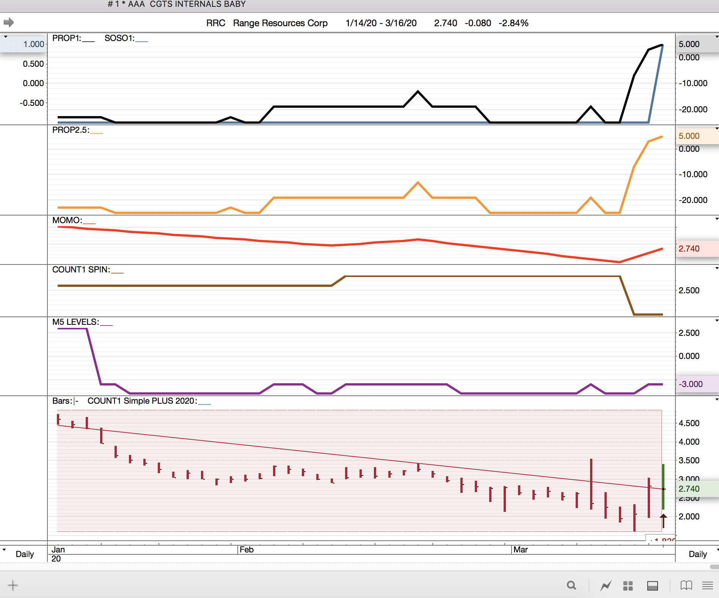Click the up arrow signal on the price chart
The height and width of the screenshot is (598, 719).
click(x=663, y=521)
